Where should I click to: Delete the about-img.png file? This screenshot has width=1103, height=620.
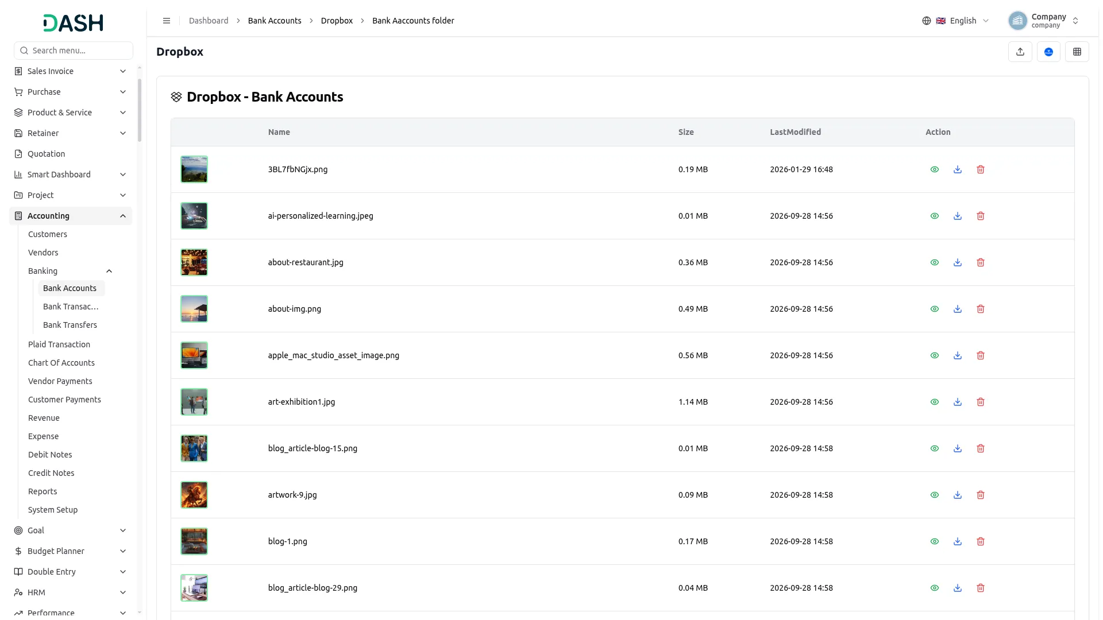tap(981, 309)
